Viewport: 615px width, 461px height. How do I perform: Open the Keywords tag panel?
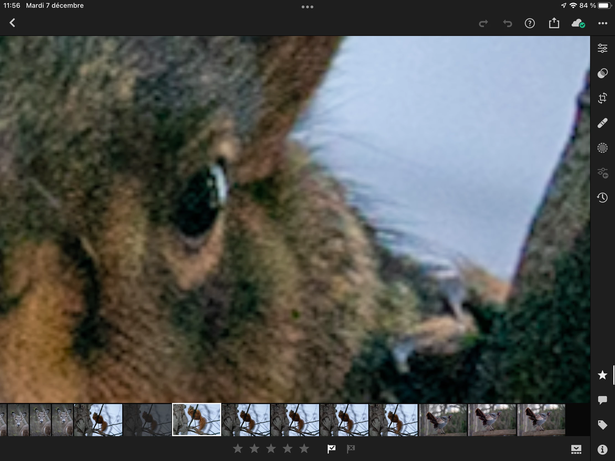602,425
